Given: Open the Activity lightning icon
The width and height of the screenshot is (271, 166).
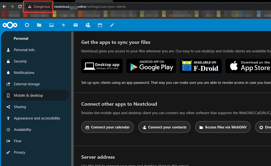Looking at the screenshot, I should click(63, 25).
